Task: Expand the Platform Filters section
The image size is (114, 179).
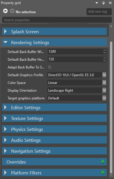Action: point(5,172)
